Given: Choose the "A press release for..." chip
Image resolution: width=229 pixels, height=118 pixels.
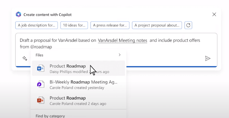Looking at the screenshot, I should [110, 25].
